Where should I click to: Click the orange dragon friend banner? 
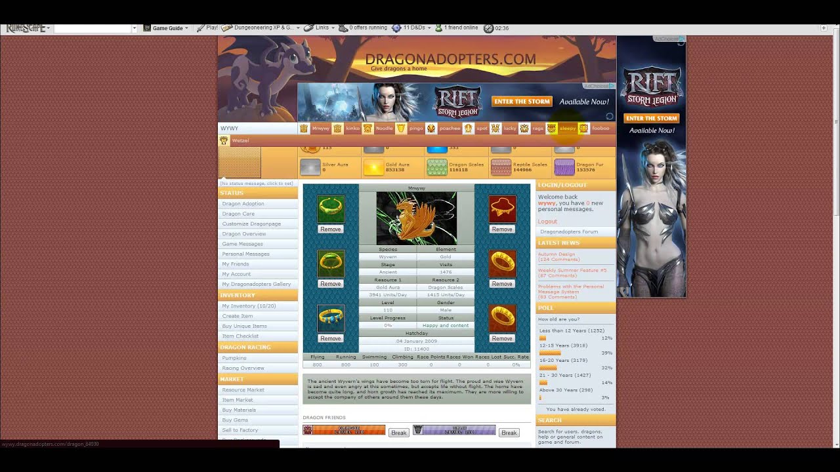click(x=344, y=430)
